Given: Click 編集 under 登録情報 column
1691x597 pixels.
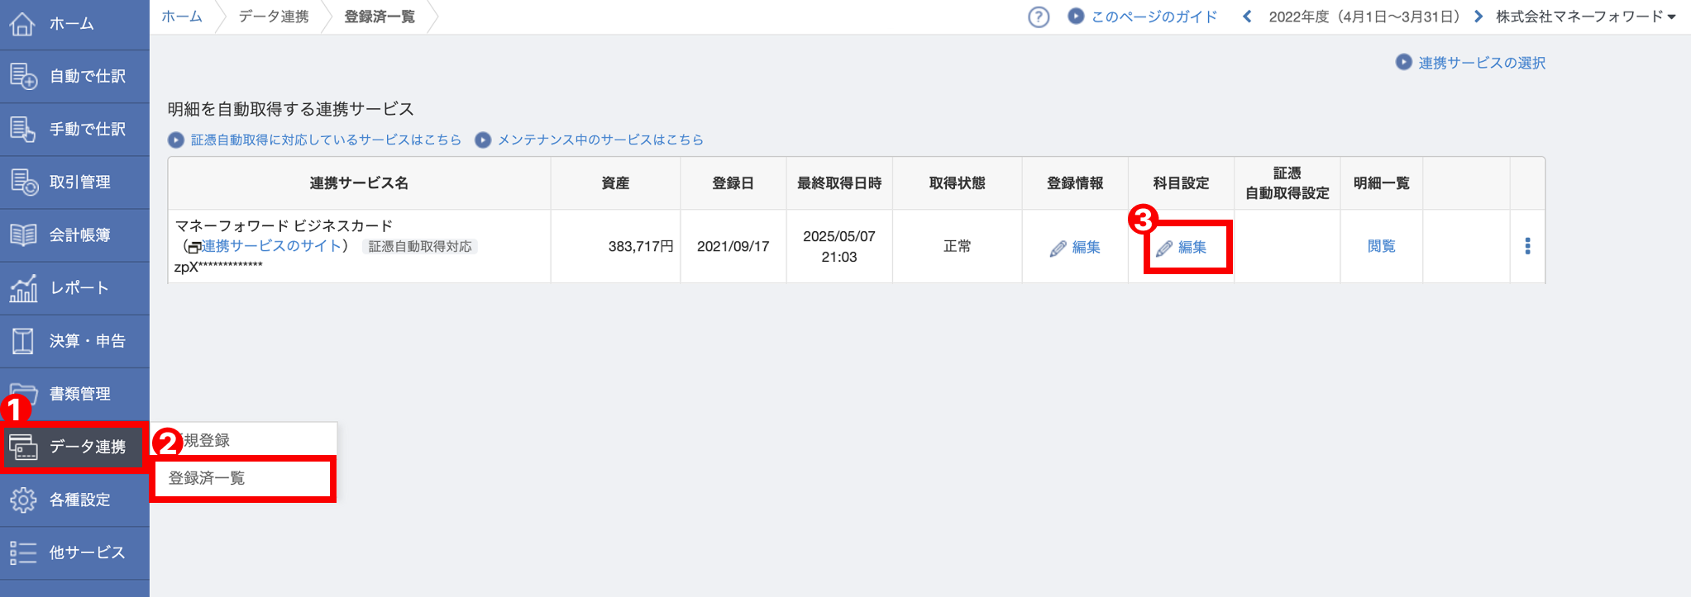Looking at the screenshot, I should pos(1076,247).
